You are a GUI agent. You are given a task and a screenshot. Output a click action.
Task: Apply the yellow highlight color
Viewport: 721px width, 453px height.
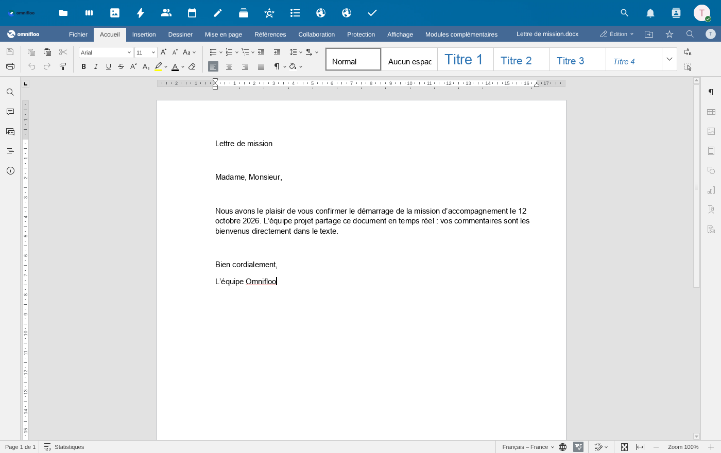click(159, 66)
